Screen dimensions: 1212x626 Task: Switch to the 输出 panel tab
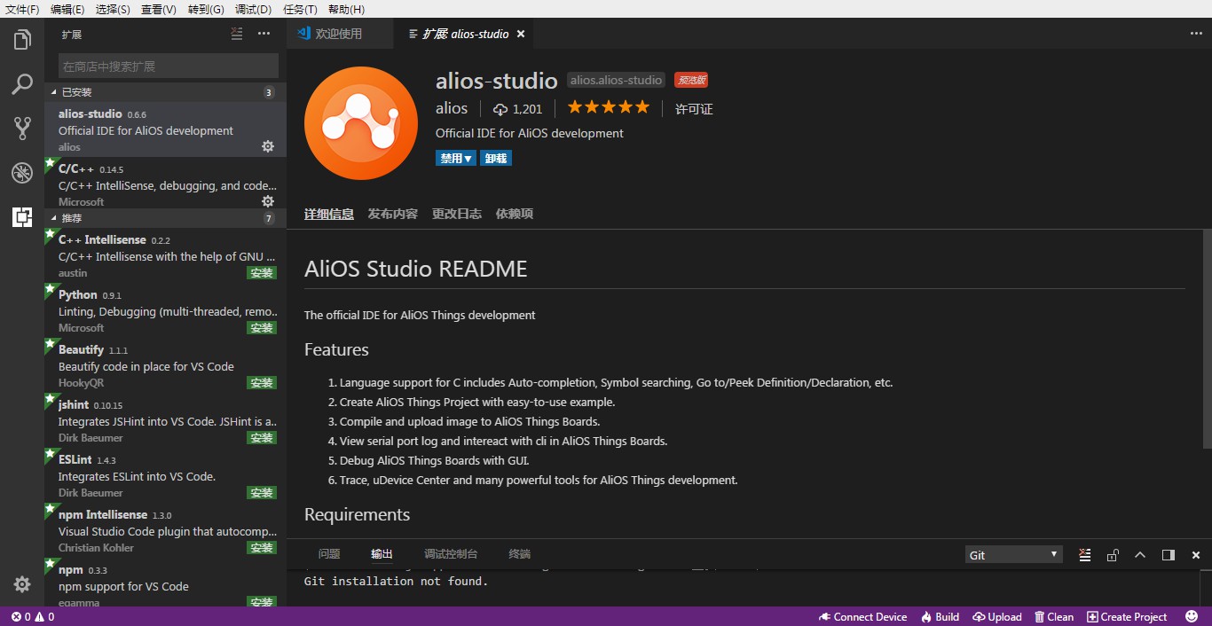[382, 554]
